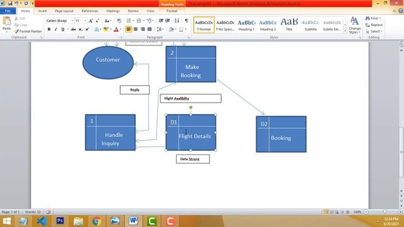The image size is (404, 227).
Task: Click the zoom out minus button
Action: (x=366, y=212)
